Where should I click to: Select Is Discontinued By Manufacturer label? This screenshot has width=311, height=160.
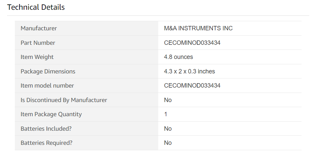64,100
